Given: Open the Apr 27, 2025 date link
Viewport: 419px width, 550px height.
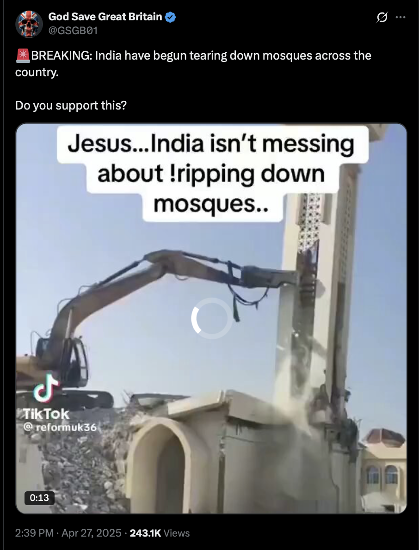Looking at the screenshot, I should coord(91,533).
